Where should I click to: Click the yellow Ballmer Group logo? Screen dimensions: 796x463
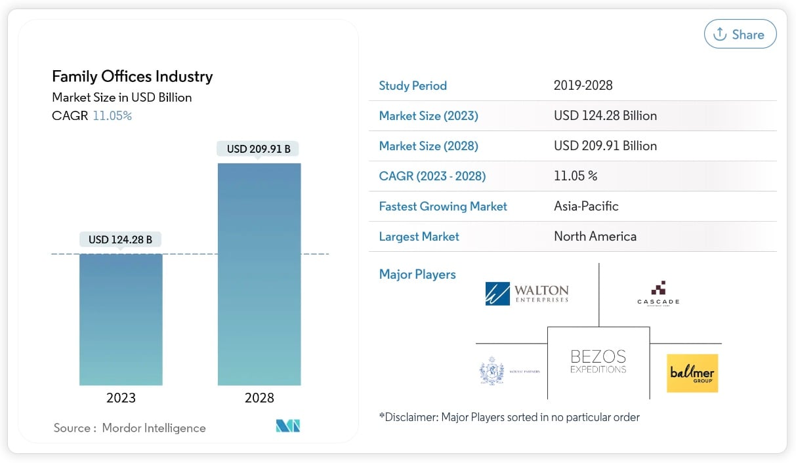692,373
